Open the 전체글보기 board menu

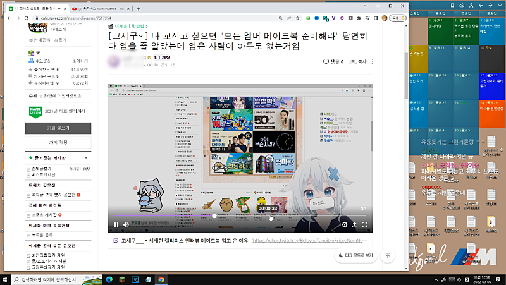pos(46,168)
